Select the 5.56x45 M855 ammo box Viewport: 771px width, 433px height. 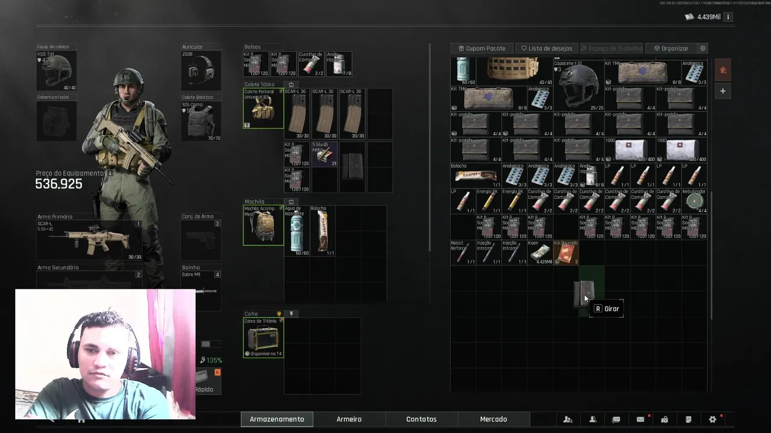[x=324, y=154]
